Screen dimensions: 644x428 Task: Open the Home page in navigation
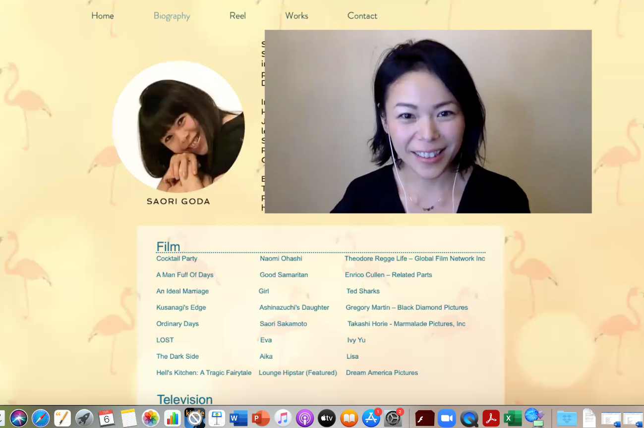[x=103, y=16]
